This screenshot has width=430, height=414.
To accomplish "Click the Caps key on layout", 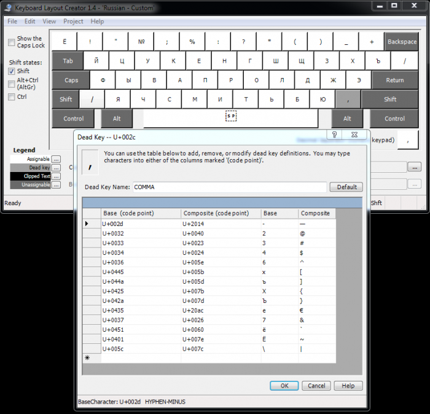I will 71,80.
